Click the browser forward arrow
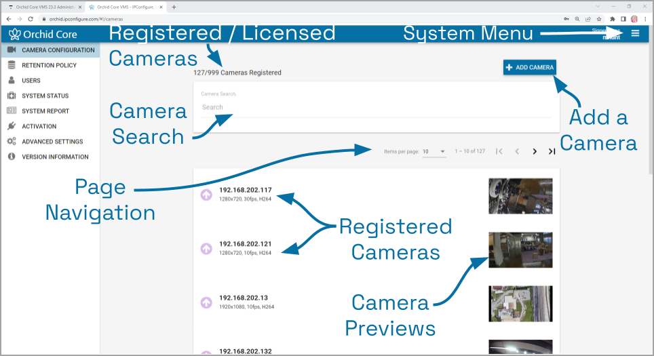Image resolution: width=654 pixels, height=356 pixels. [20, 19]
